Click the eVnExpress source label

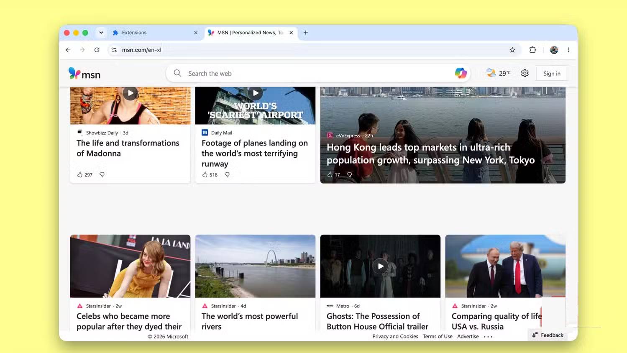point(348,136)
